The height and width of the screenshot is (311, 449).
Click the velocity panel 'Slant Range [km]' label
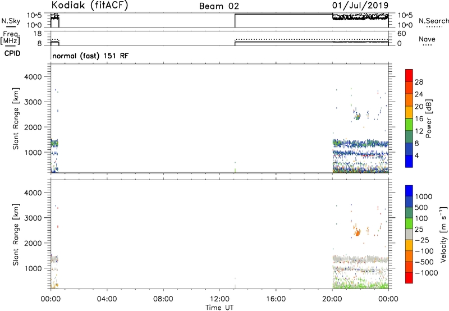[x=16, y=235]
